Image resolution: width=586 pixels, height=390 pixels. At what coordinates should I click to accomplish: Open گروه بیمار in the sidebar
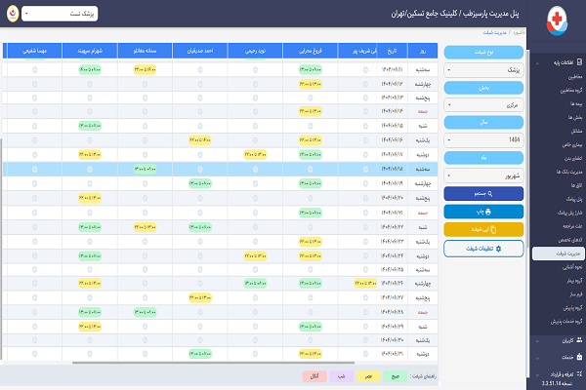[x=574, y=281]
